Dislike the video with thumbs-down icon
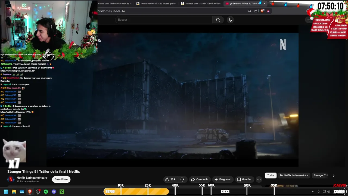Screen dimensions: 348x196 [x=182, y=179]
